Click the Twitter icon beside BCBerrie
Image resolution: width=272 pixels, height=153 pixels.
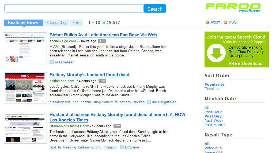click(x=122, y=147)
